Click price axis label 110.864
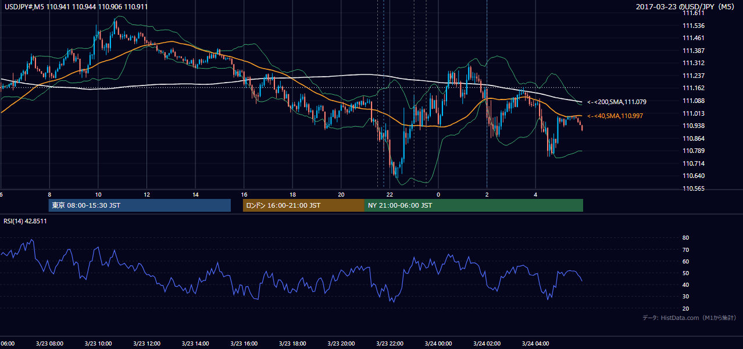This screenshot has width=743, height=349. tap(694, 138)
